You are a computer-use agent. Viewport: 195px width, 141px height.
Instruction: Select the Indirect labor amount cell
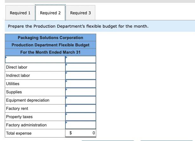pos(81,76)
